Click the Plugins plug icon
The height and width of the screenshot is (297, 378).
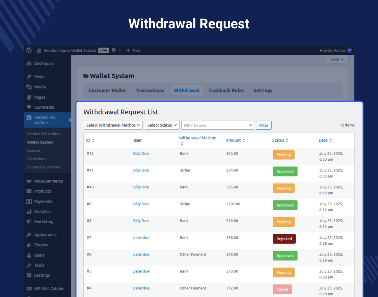(x=29, y=245)
